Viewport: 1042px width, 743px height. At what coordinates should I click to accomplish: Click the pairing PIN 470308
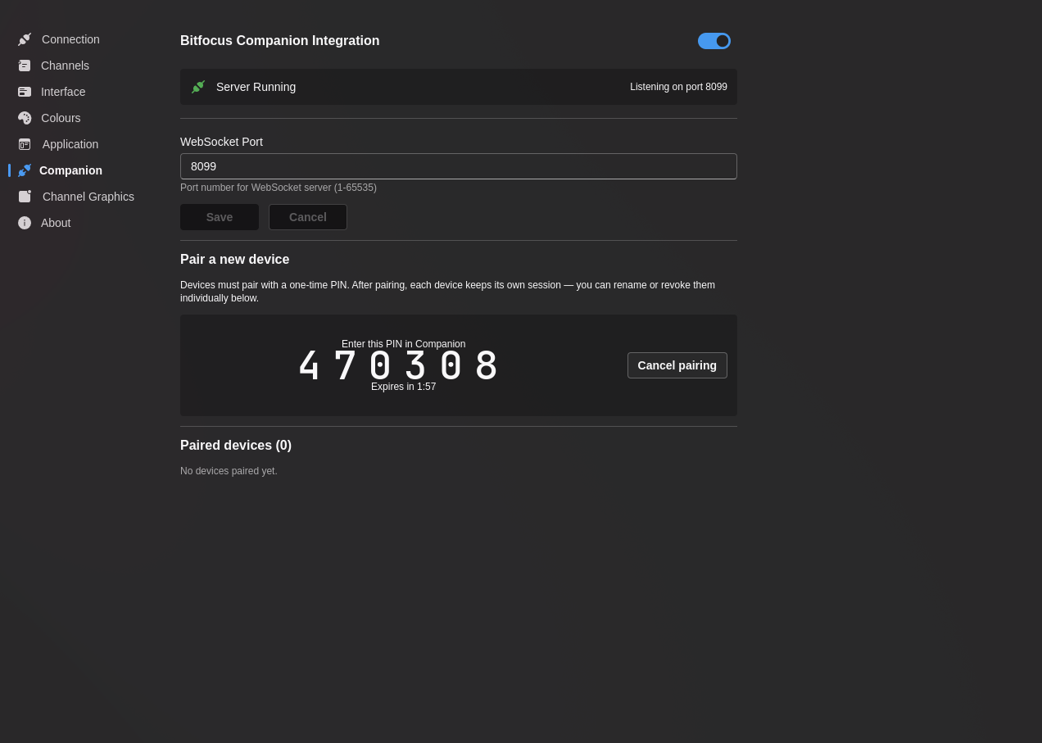click(399, 365)
